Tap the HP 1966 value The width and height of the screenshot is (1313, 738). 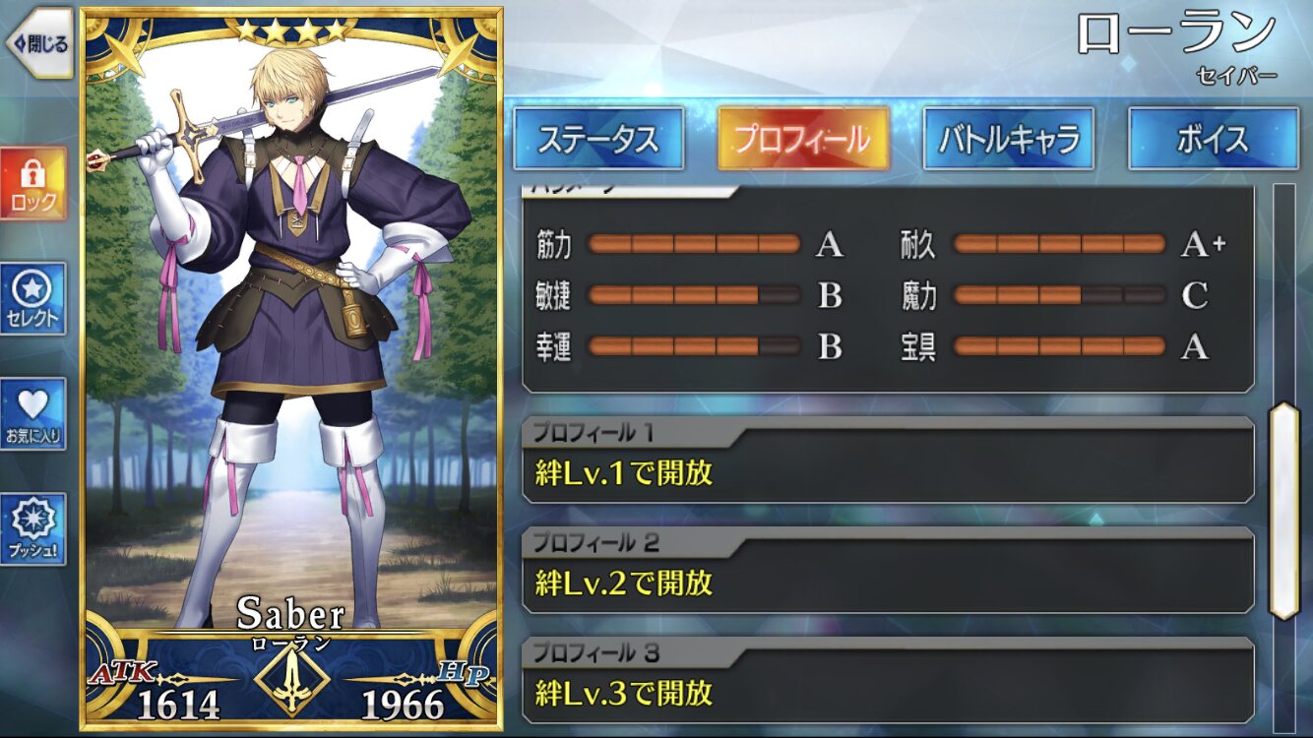[x=403, y=705]
